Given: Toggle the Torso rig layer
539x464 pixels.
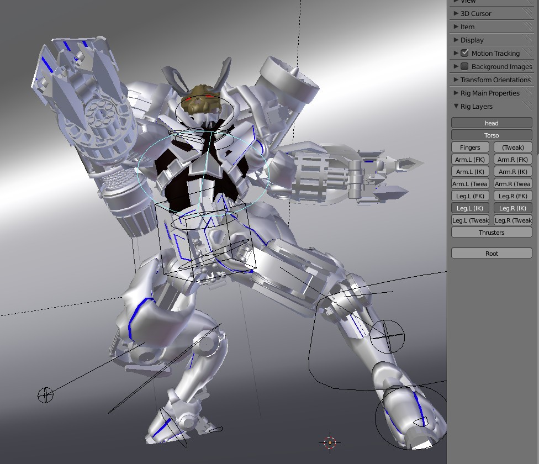Looking at the screenshot, I should [492, 135].
